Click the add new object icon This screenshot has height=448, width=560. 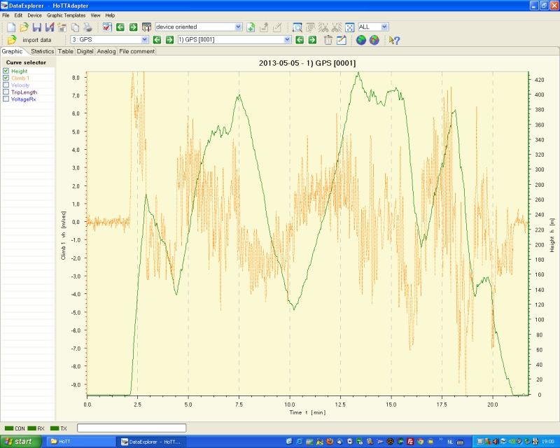[251, 27]
